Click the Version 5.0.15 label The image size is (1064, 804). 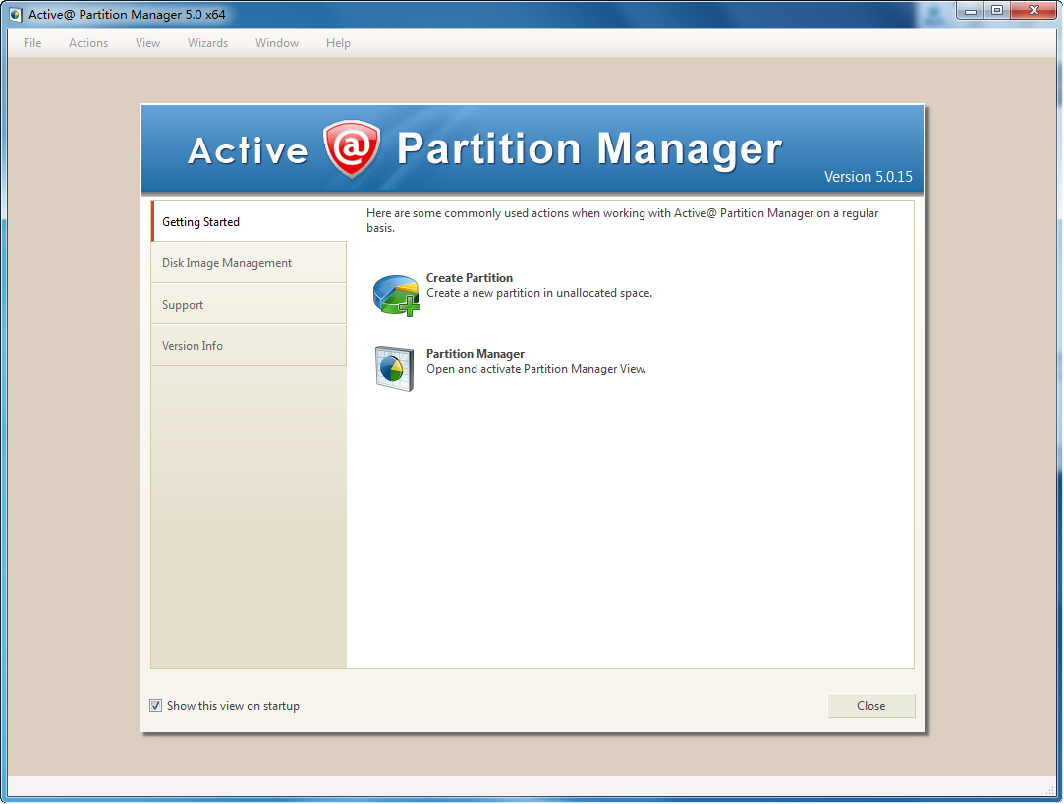(868, 177)
